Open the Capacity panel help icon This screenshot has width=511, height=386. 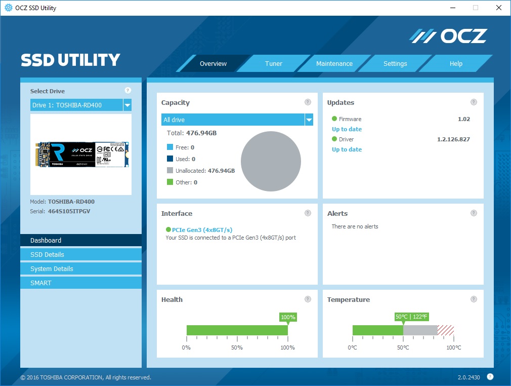tap(308, 102)
